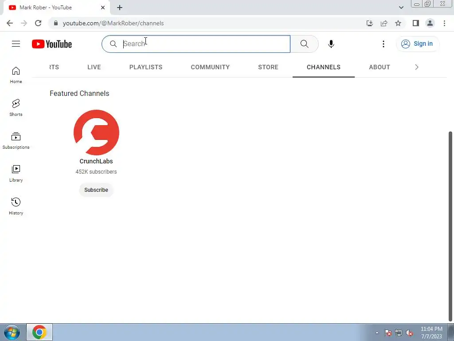Image resolution: width=454 pixels, height=341 pixels.
Task: Switch to the ABOUT tab
Action: click(x=380, y=67)
